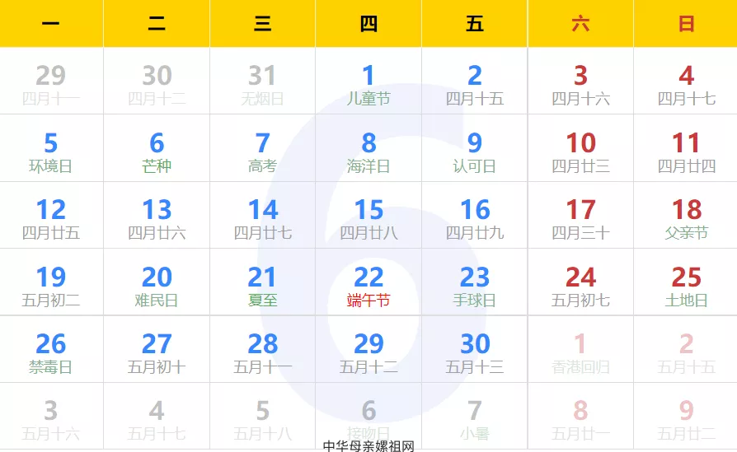Select greyed July 1 香港回归
737x452 pixels.
(x=580, y=349)
